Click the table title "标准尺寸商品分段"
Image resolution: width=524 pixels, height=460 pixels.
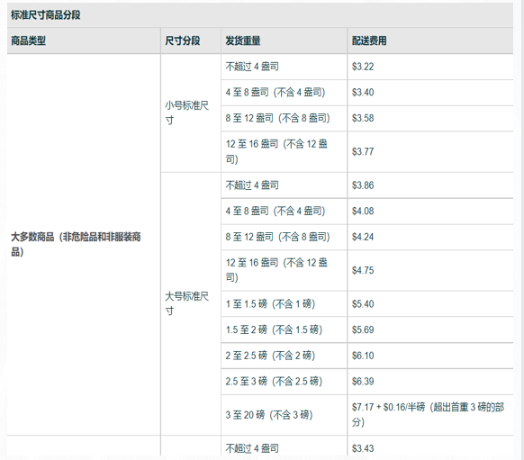coord(45,15)
